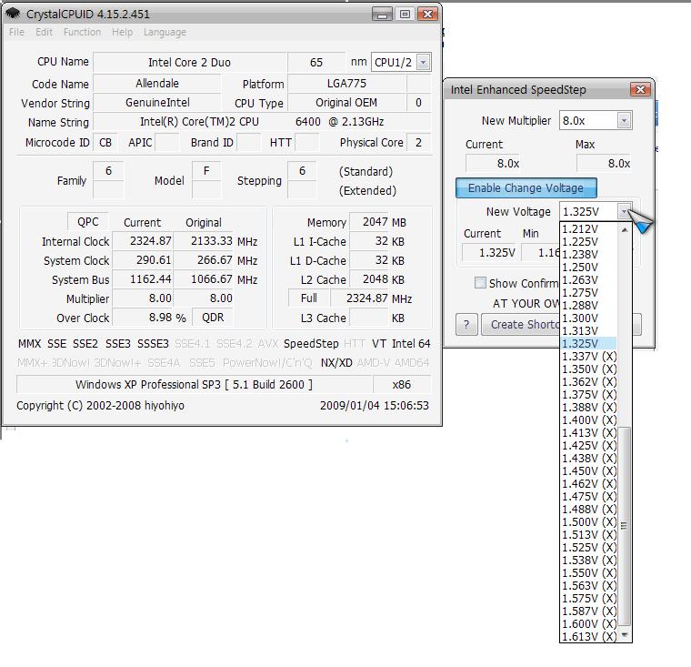This screenshot has height=667, width=691.
Task: Maximize the CrystalCPUID window
Action: [405, 15]
